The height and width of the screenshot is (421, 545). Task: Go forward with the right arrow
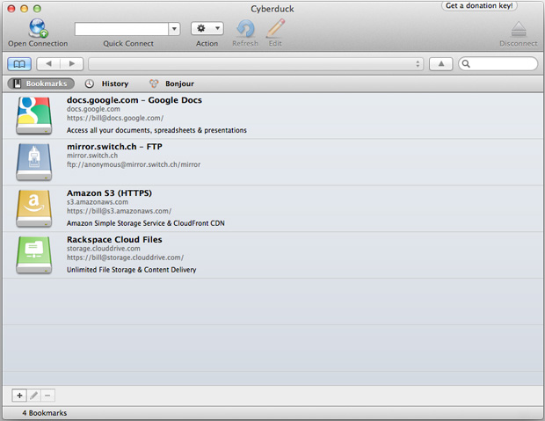click(x=71, y=64)
